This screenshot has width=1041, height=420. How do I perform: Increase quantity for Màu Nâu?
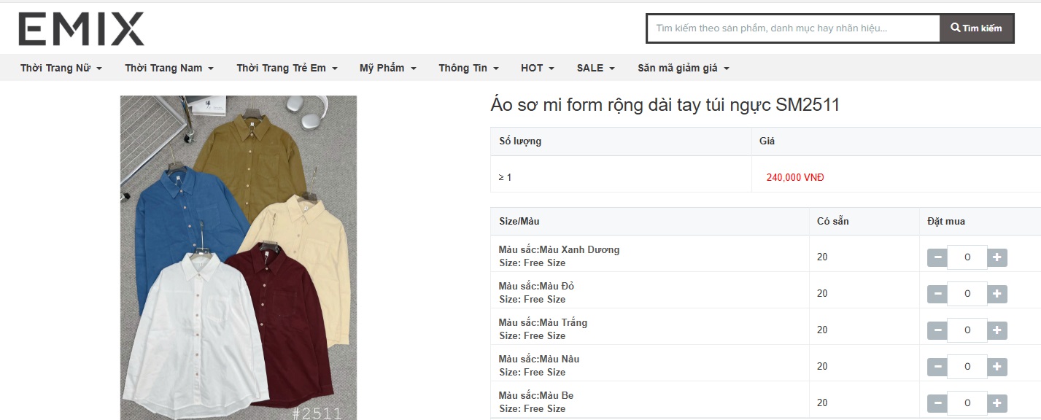pyautogui.click(x=997, y=366)
